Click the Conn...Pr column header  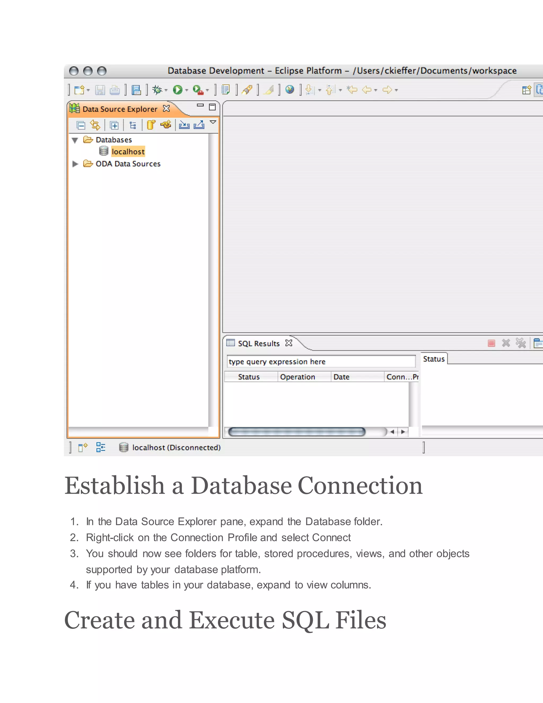pyautogui.click(x=401, y=377)
